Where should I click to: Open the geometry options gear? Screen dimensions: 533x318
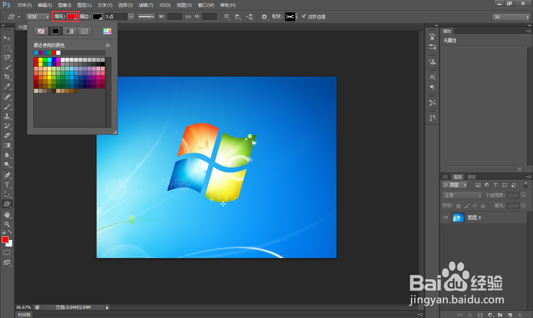click(264, 17)
